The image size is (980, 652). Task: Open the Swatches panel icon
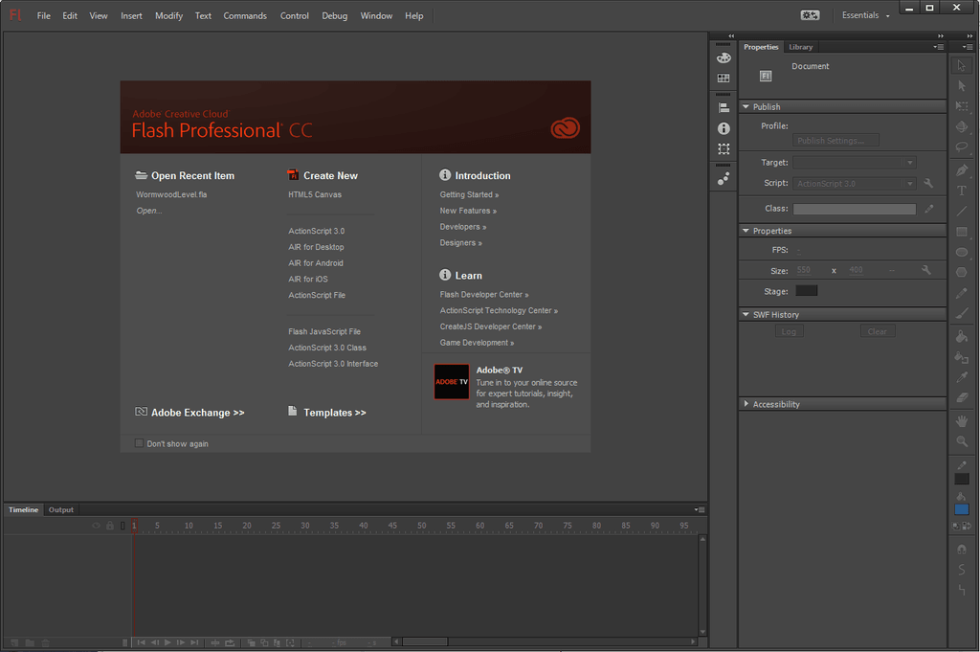(724, 79)
